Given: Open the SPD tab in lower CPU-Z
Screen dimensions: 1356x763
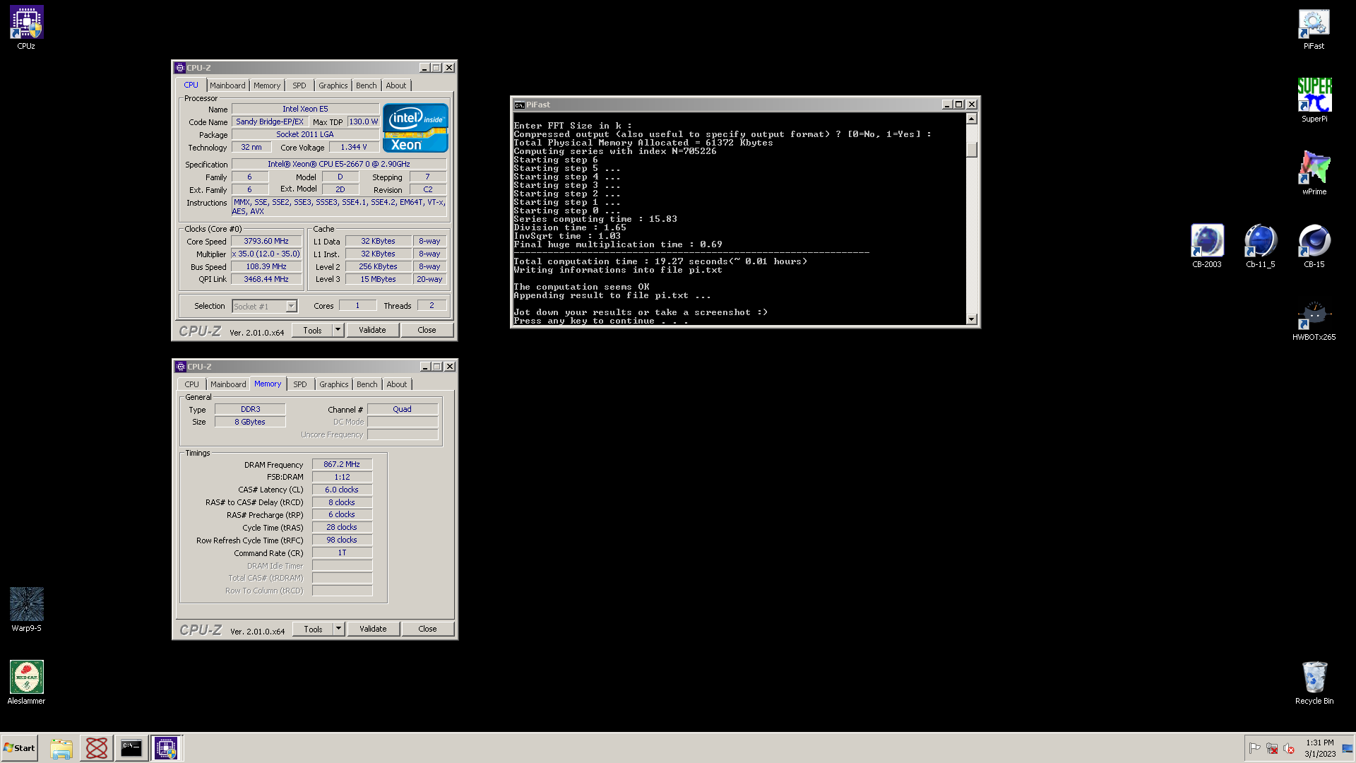Looking at the screenshot, I should coord(300,384).
